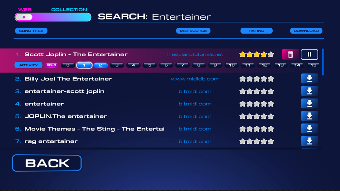Toggle the Web/Collection switch
The image size is (340, 191).
point(53,17)
